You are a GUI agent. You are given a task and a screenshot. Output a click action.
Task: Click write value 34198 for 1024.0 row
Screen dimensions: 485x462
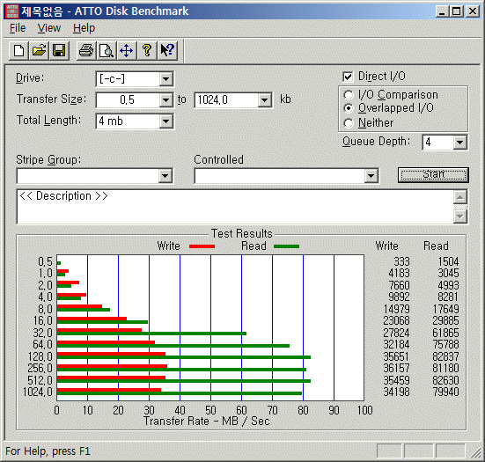pos(396,392)
